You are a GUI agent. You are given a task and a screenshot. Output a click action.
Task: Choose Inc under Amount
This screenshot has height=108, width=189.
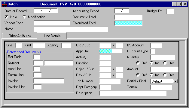[x=151, y=75]
